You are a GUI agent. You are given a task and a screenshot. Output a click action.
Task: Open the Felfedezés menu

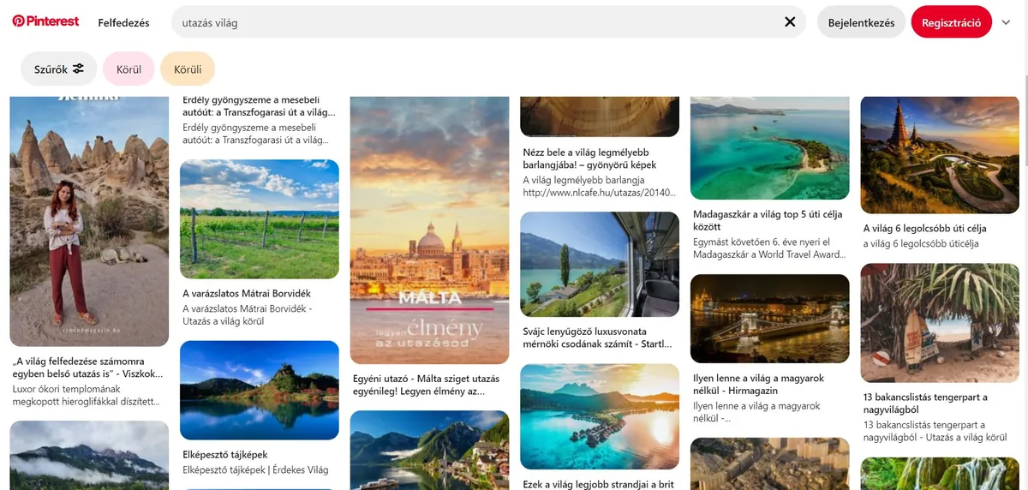(123, 23)
